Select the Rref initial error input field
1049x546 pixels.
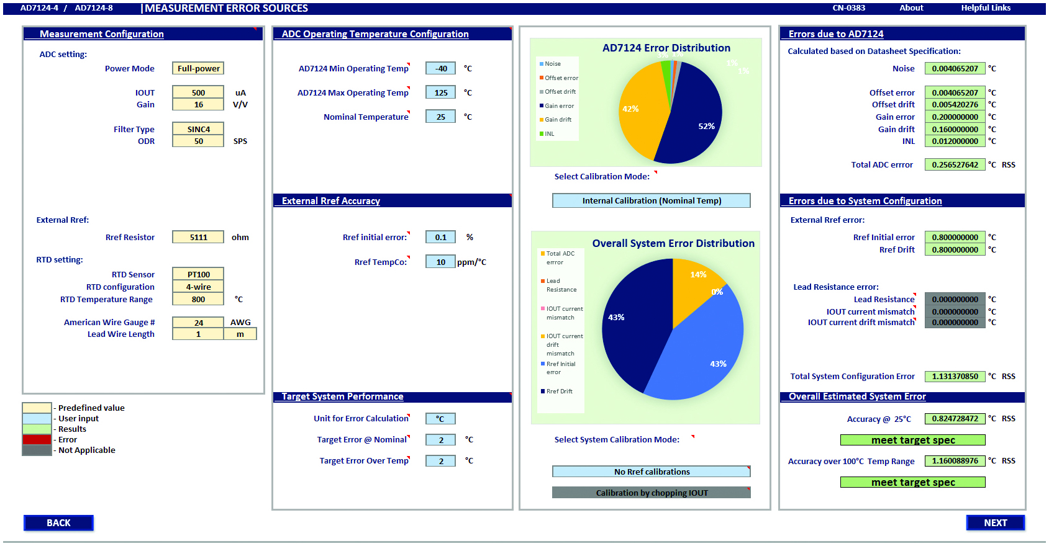[440, 237]
